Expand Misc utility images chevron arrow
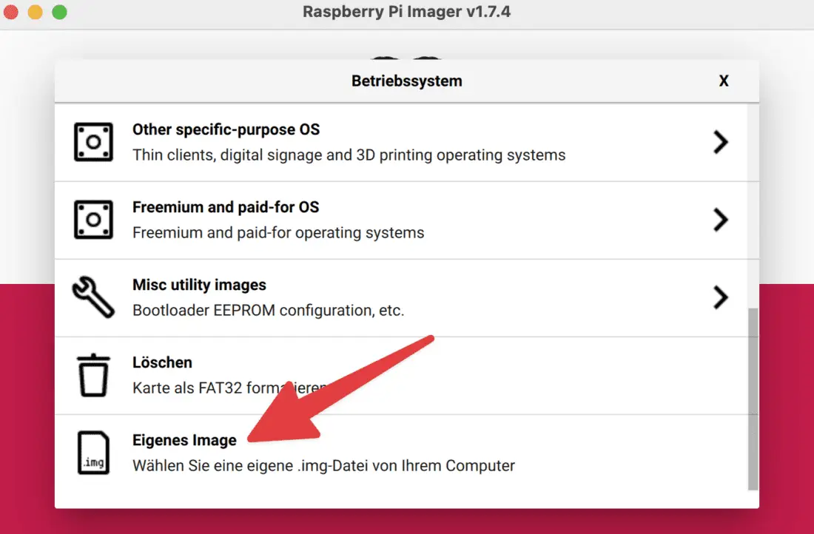814x534 pixels. click(720, 297)
